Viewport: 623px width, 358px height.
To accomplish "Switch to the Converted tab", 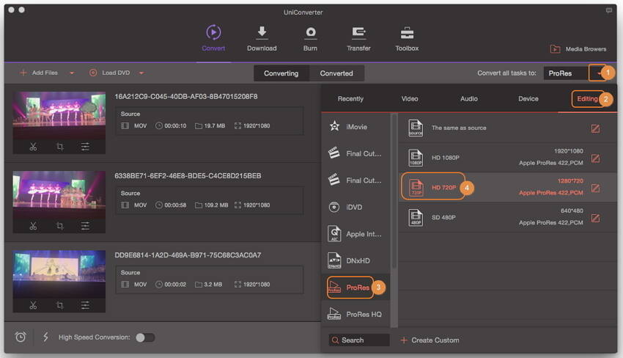I will pos(336,73).
